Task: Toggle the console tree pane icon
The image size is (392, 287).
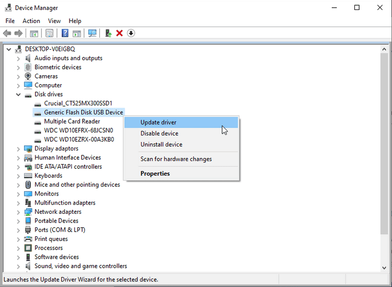Action: click(34, 33)
